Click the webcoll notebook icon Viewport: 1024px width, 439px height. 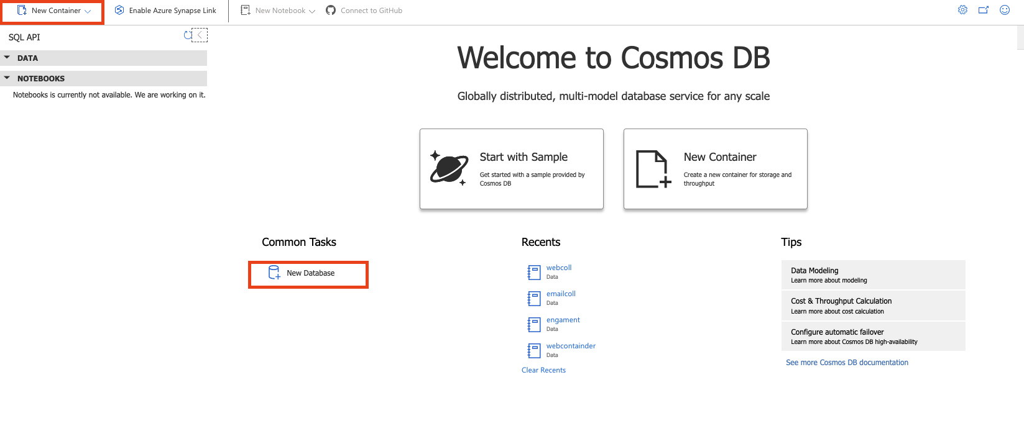(534, 272)
